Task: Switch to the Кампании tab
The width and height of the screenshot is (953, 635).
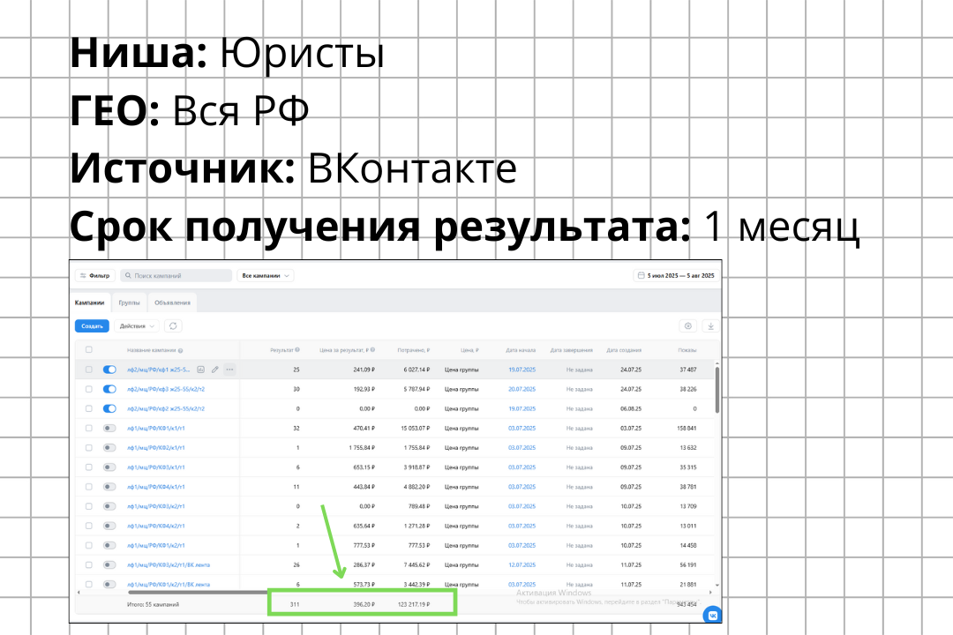Action: pos(89,303)
